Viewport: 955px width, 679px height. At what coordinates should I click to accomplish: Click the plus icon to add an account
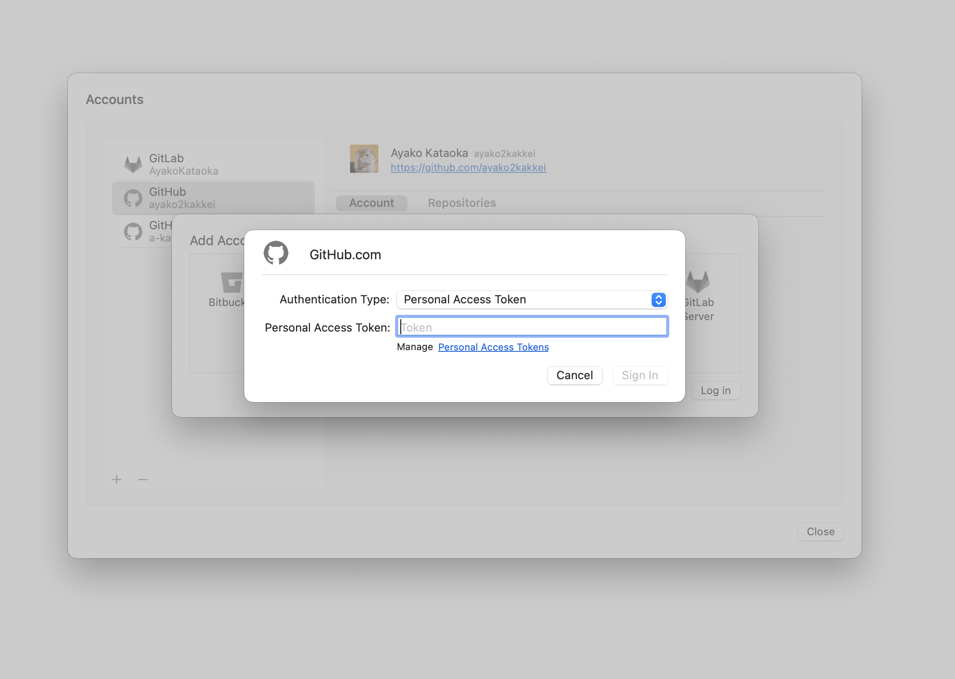pos(116,480)
